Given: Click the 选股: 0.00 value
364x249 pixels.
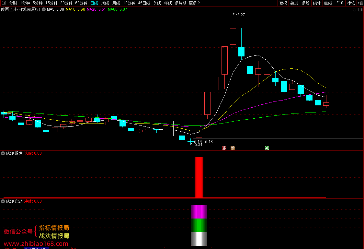Looking at the screenshot, I should pyautogui.click(x=33, y=153).
